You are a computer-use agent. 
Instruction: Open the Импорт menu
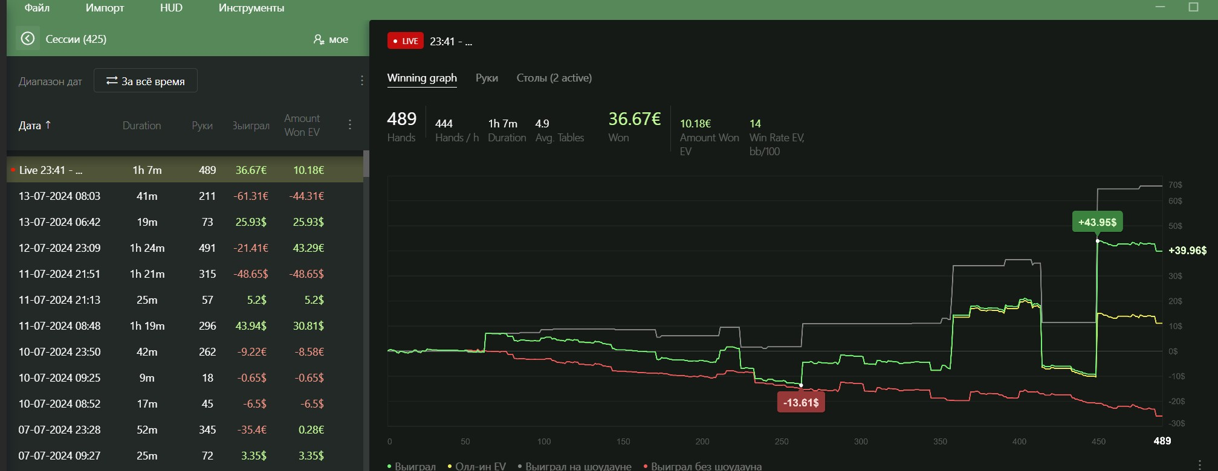pos(105,8)
